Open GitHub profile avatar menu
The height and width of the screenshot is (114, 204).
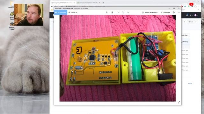[196, 15]
